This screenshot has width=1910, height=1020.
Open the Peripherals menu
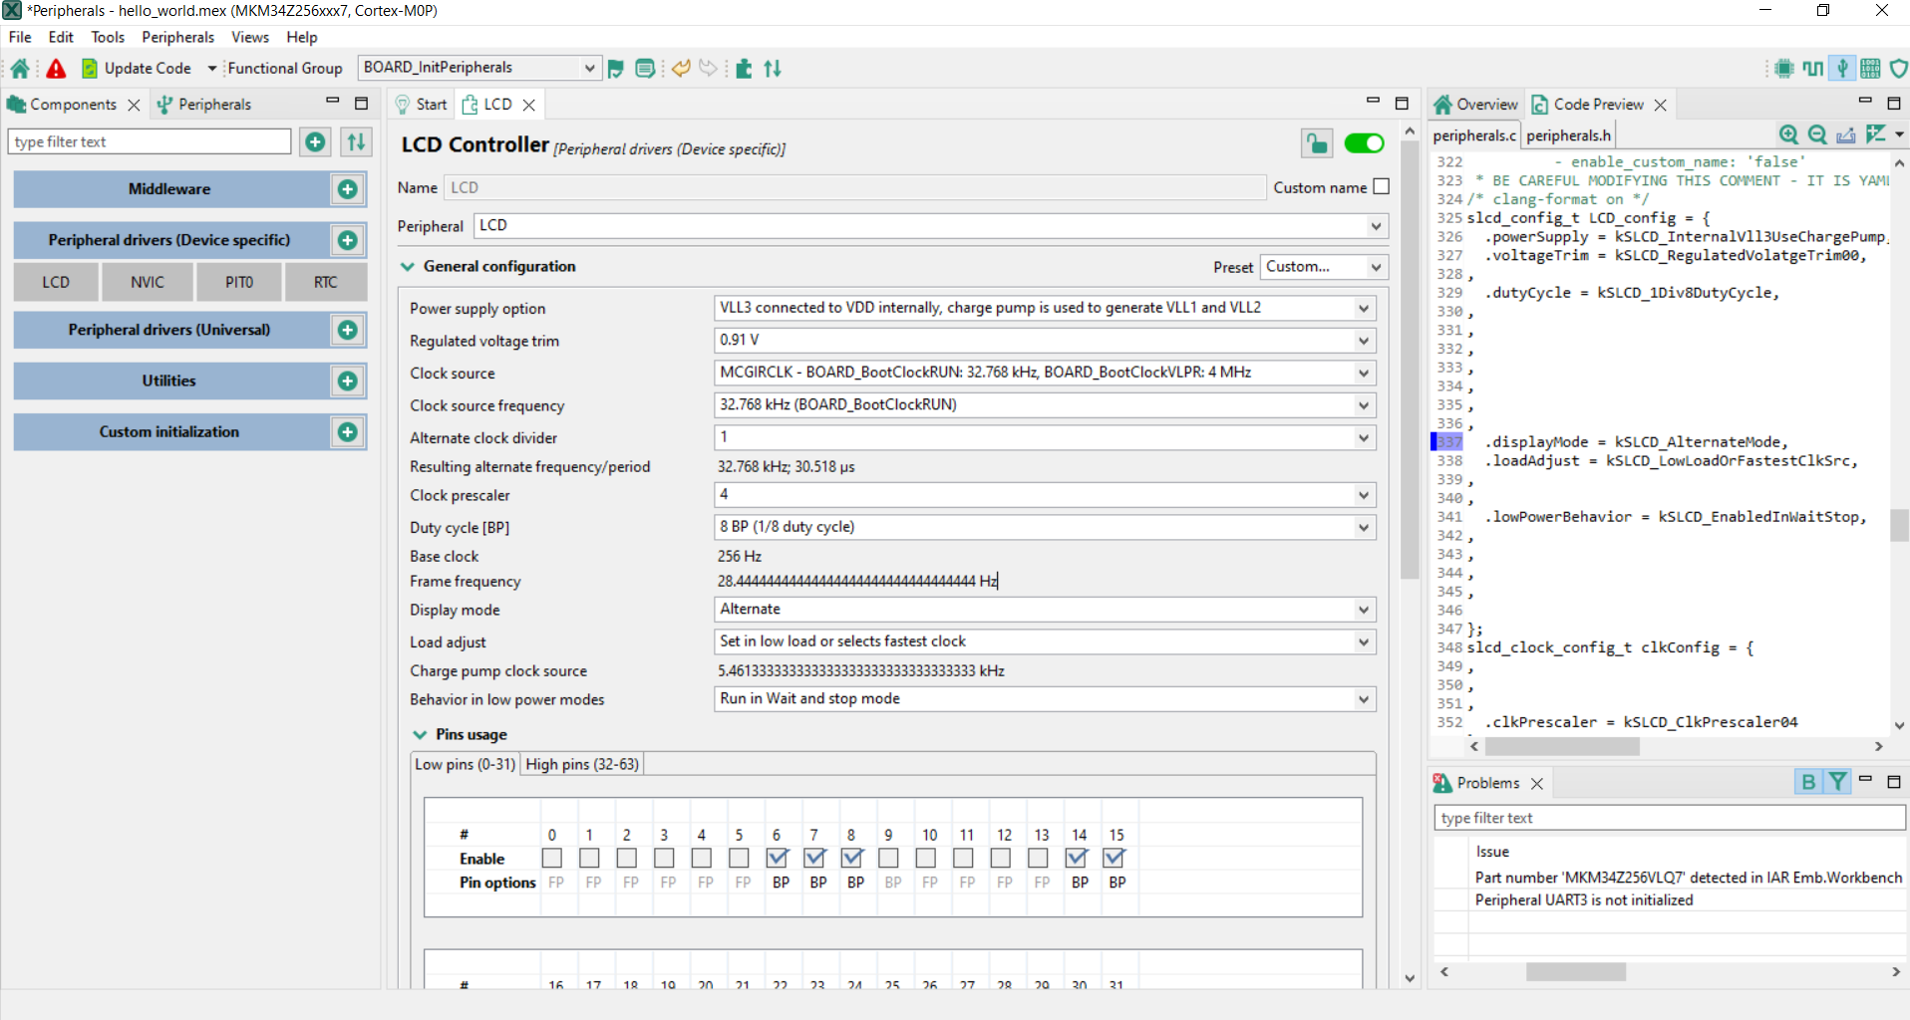pyautogui.click(x=177, y=37)
